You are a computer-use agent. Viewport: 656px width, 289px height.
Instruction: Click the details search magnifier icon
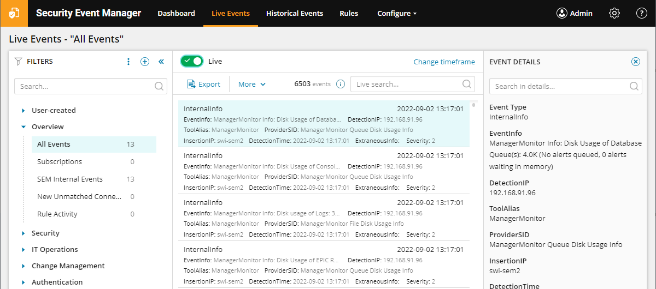tap(634, 86)
